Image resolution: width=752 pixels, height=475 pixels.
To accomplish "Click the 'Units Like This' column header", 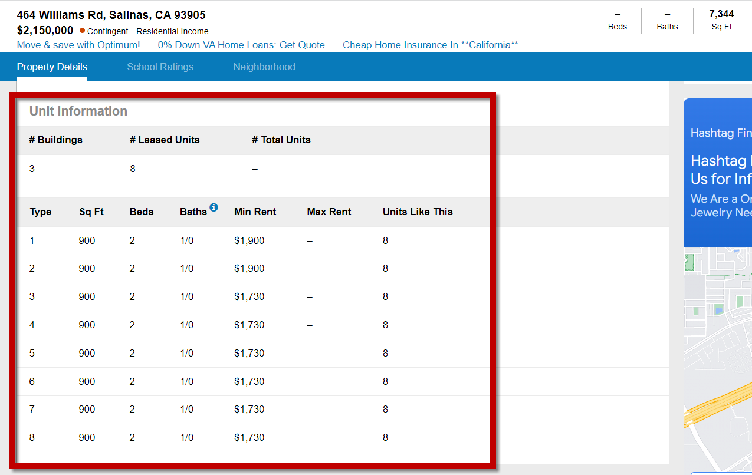I will [x=418, y=212].
